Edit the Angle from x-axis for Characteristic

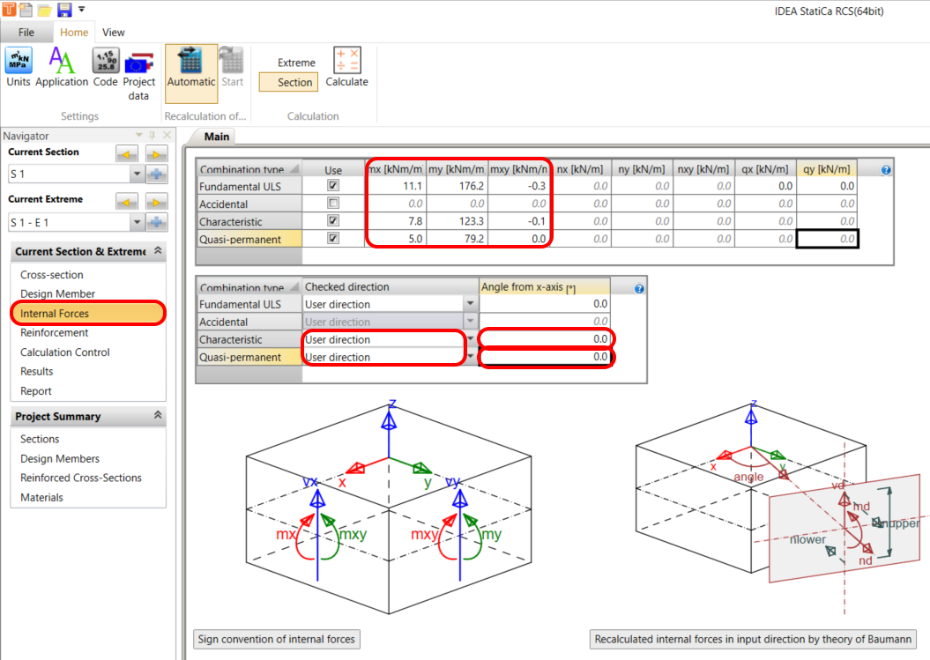click(547, 339)
